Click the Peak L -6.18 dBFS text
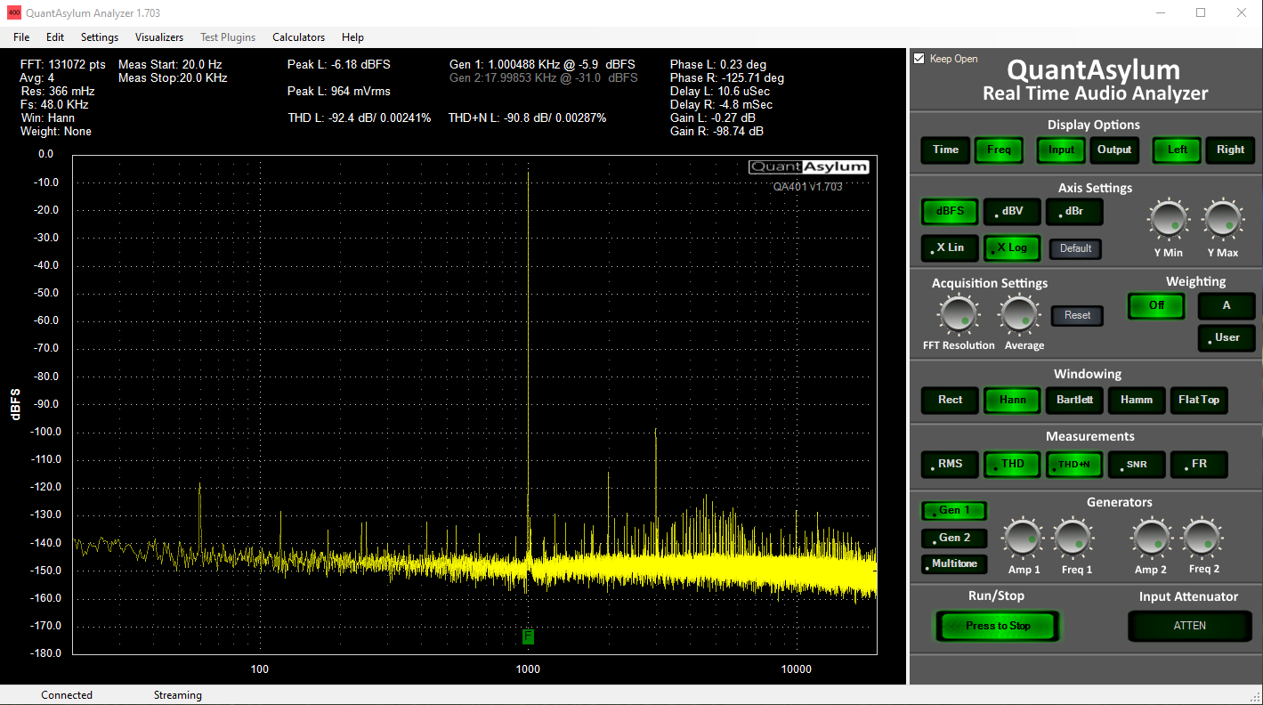Screen dimensions: 1263x705 pyautogui.click(x=339, y=65)
